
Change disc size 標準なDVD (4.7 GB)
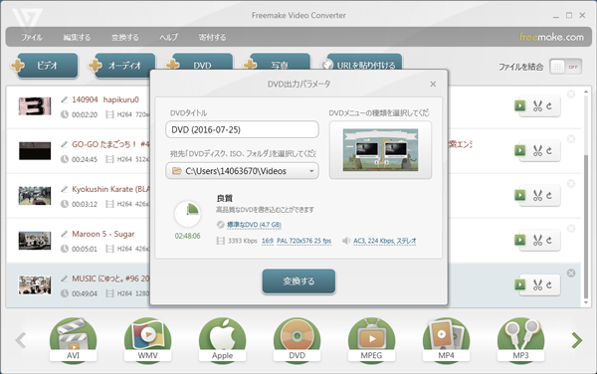click(x=254, y=225)
